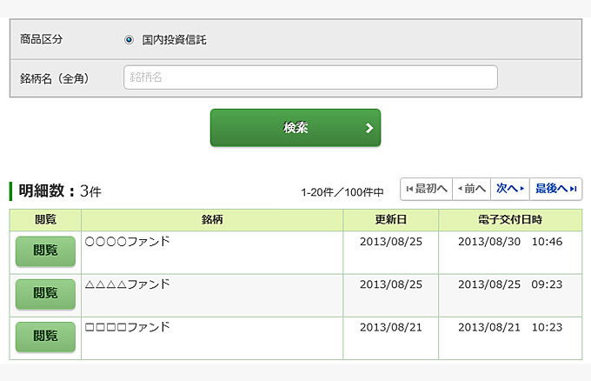
Task: Click the 2013/08/21 10:23 delivery time
Action: (x=510, y=327)
